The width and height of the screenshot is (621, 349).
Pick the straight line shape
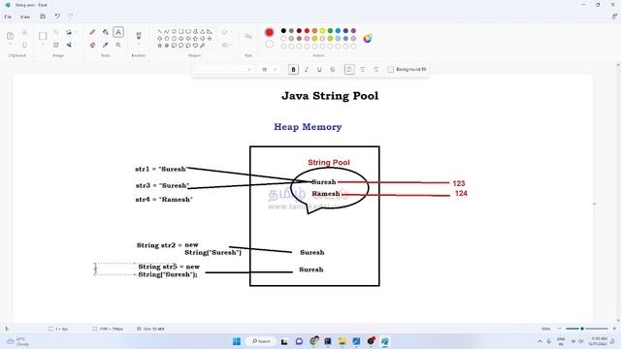pos(159,31)
